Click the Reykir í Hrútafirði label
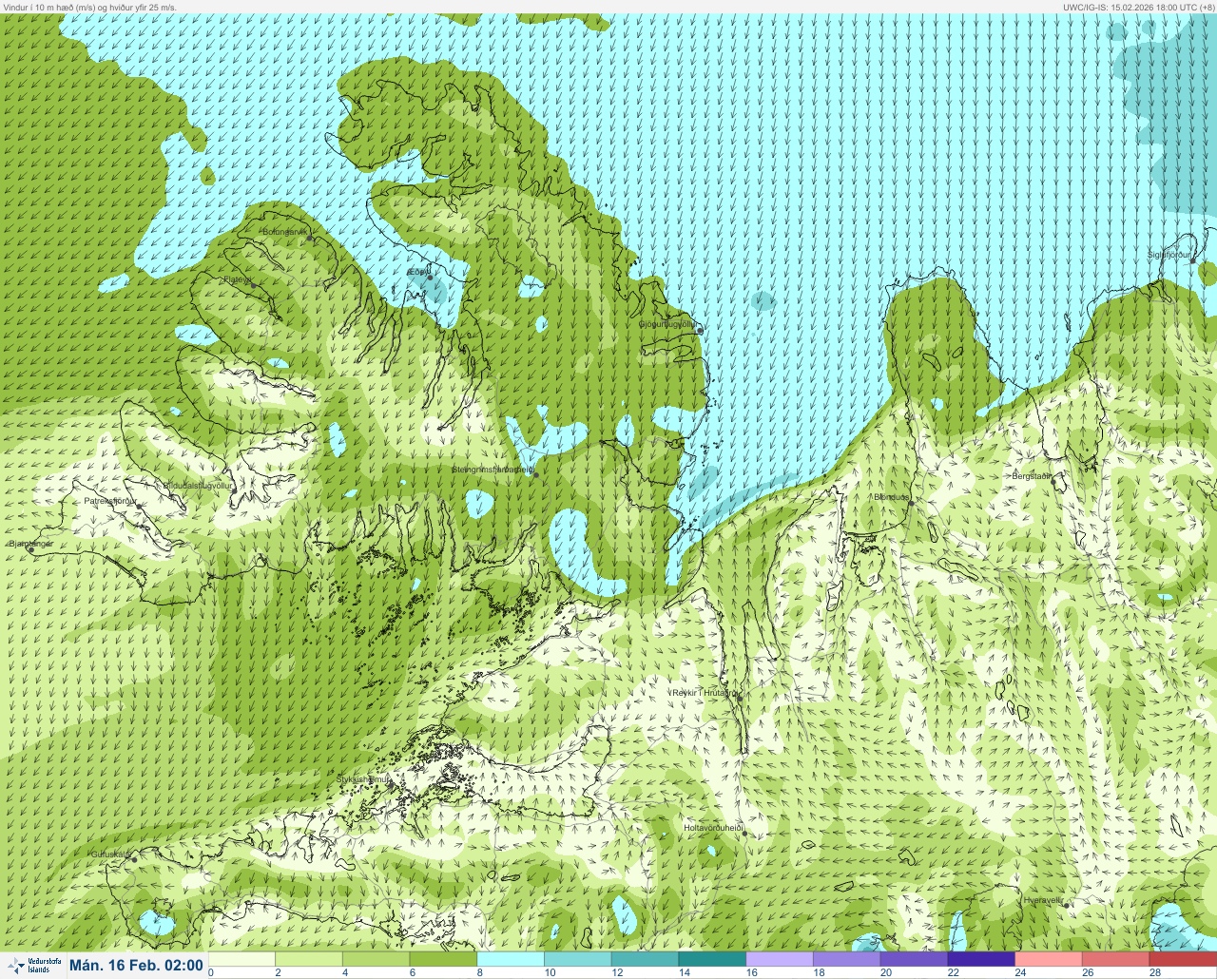 [x=705, y=693]
